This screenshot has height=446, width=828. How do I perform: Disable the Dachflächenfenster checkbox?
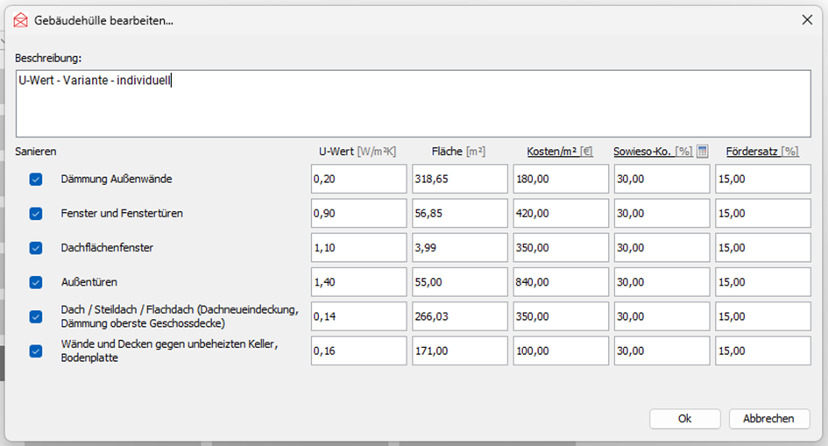pyautogui.click(x=36, y=248)
